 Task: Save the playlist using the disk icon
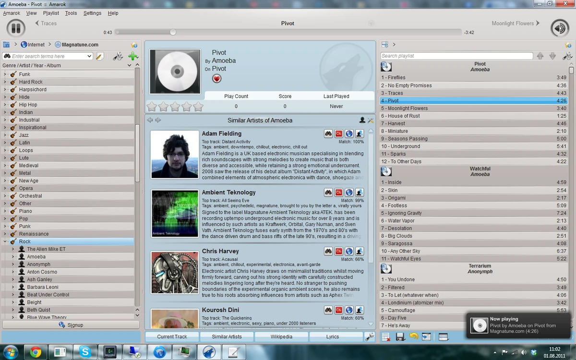coord(400,337)
